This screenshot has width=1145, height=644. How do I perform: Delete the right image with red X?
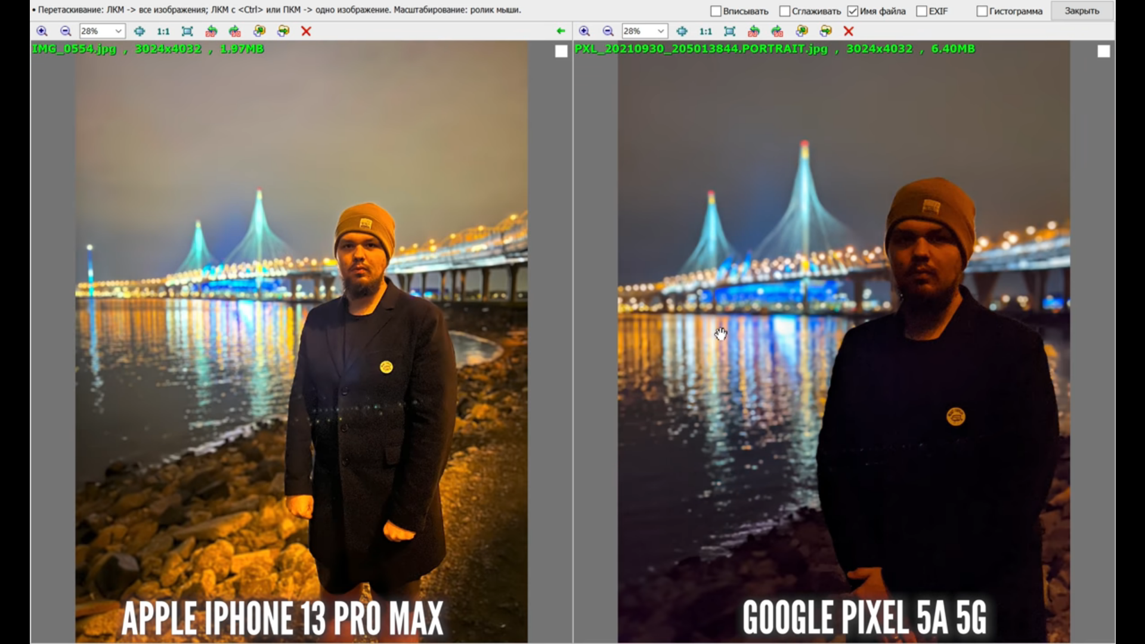(849, 31)
